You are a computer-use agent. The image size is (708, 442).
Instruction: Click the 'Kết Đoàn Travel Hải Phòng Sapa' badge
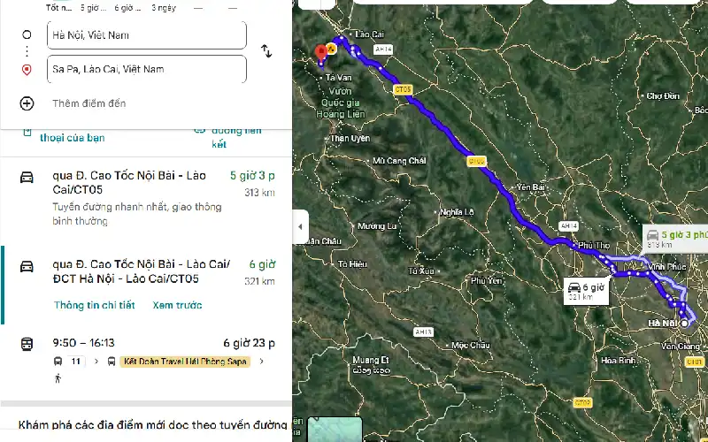point(185,362)
